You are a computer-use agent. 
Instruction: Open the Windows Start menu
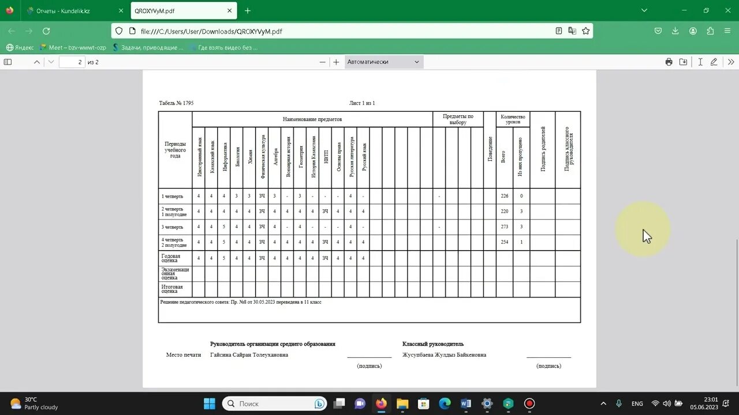click(209, 403)
